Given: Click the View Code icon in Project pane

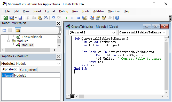Looking at the screenshot, I should pos(4,30).
